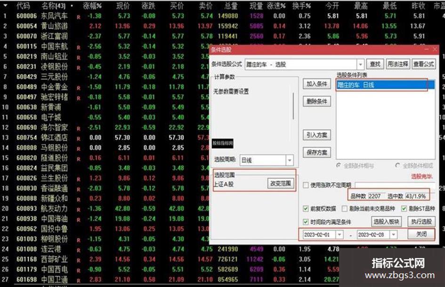The height and width of the screenshot is (287, 445).
Task: Click the R marker beside 中国东航
Action: click(x=79, y=48)
